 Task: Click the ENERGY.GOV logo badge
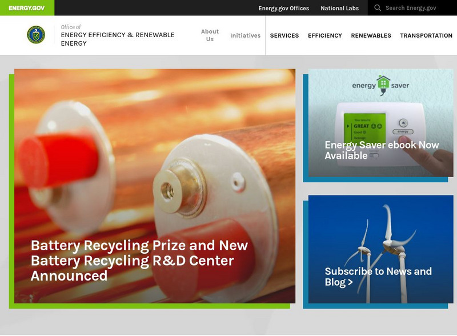[27, 8]
